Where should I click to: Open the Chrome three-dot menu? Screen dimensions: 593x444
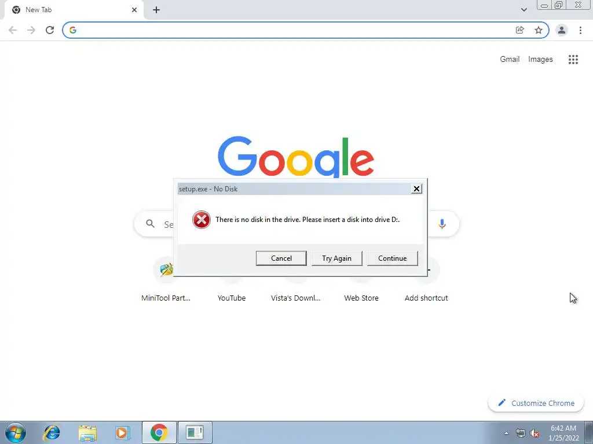point(580,30)
